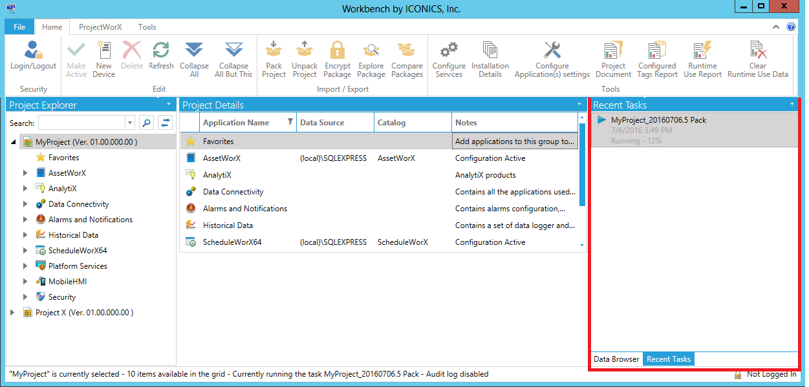Click the Application Name column filter icon
The image size is (809, 387).
(x=290, y=122)
